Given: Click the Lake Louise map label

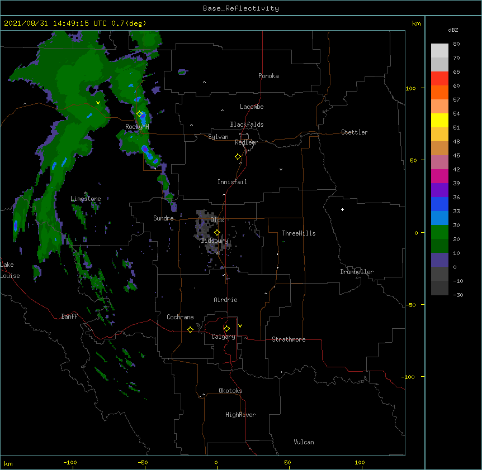Looking at the screenshot, I should pos(10,270).
